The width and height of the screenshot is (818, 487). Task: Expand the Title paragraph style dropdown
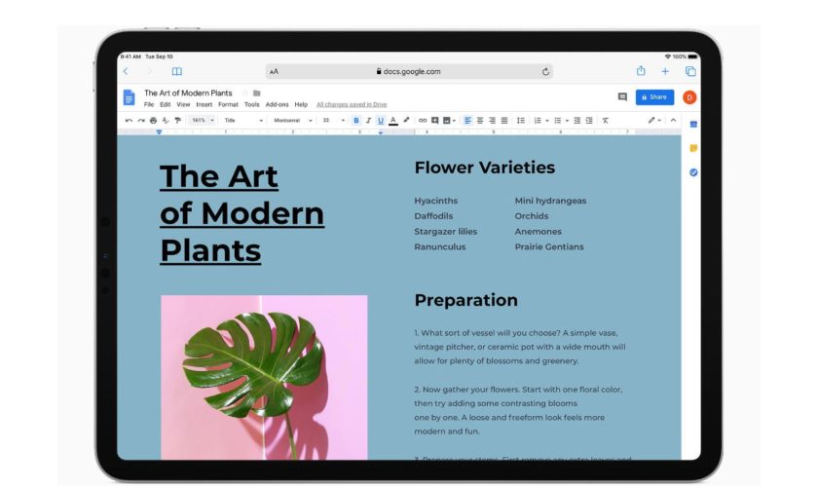tap(242, 121)
